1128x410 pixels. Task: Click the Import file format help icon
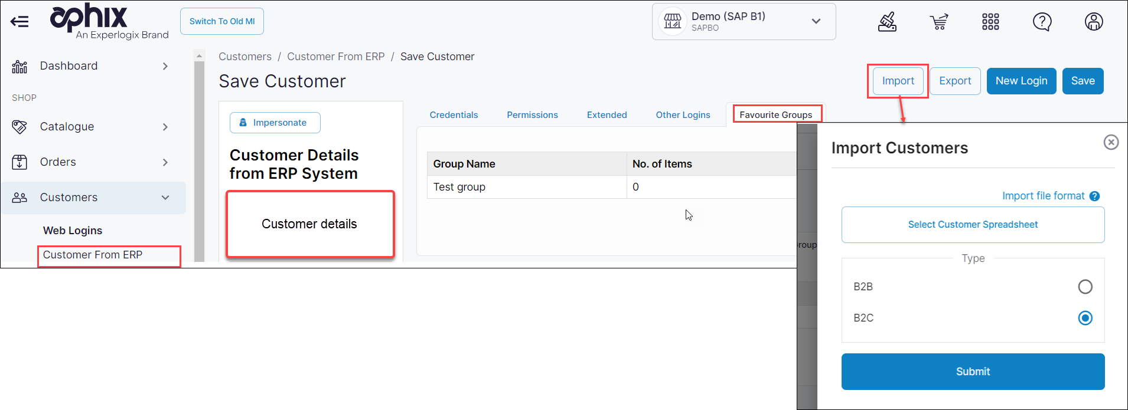coord(1094,196)
